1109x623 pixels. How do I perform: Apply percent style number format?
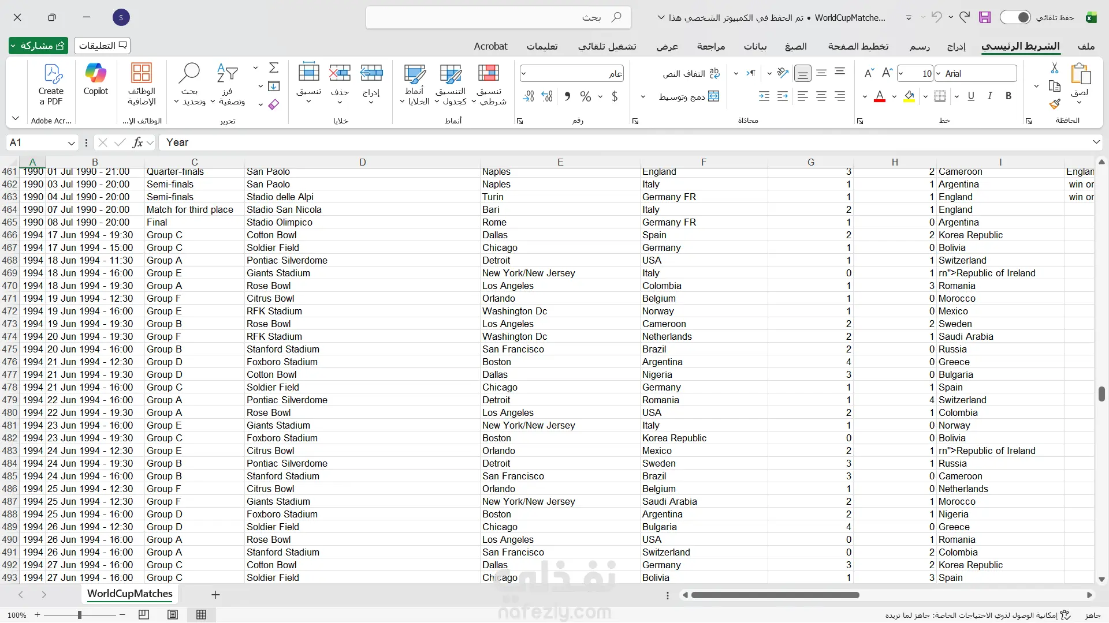coord(585,96)
